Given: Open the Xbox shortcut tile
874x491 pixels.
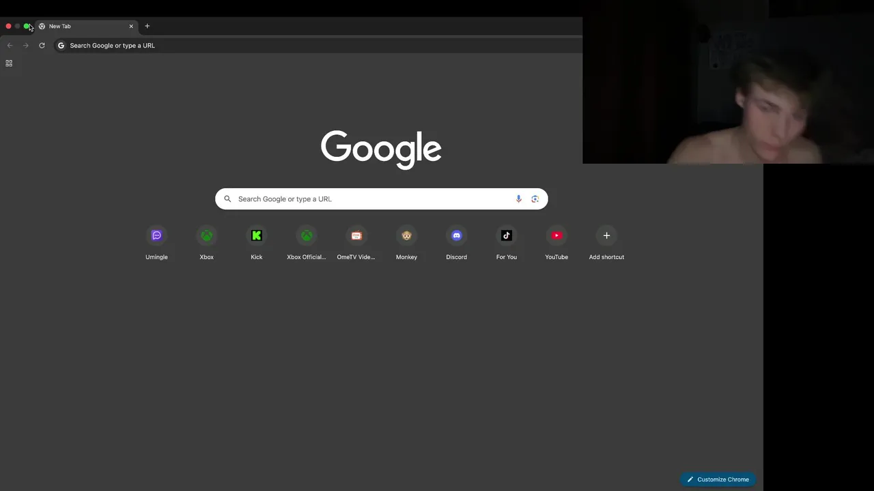Looking at the screenshot, I should click(206, 243).
